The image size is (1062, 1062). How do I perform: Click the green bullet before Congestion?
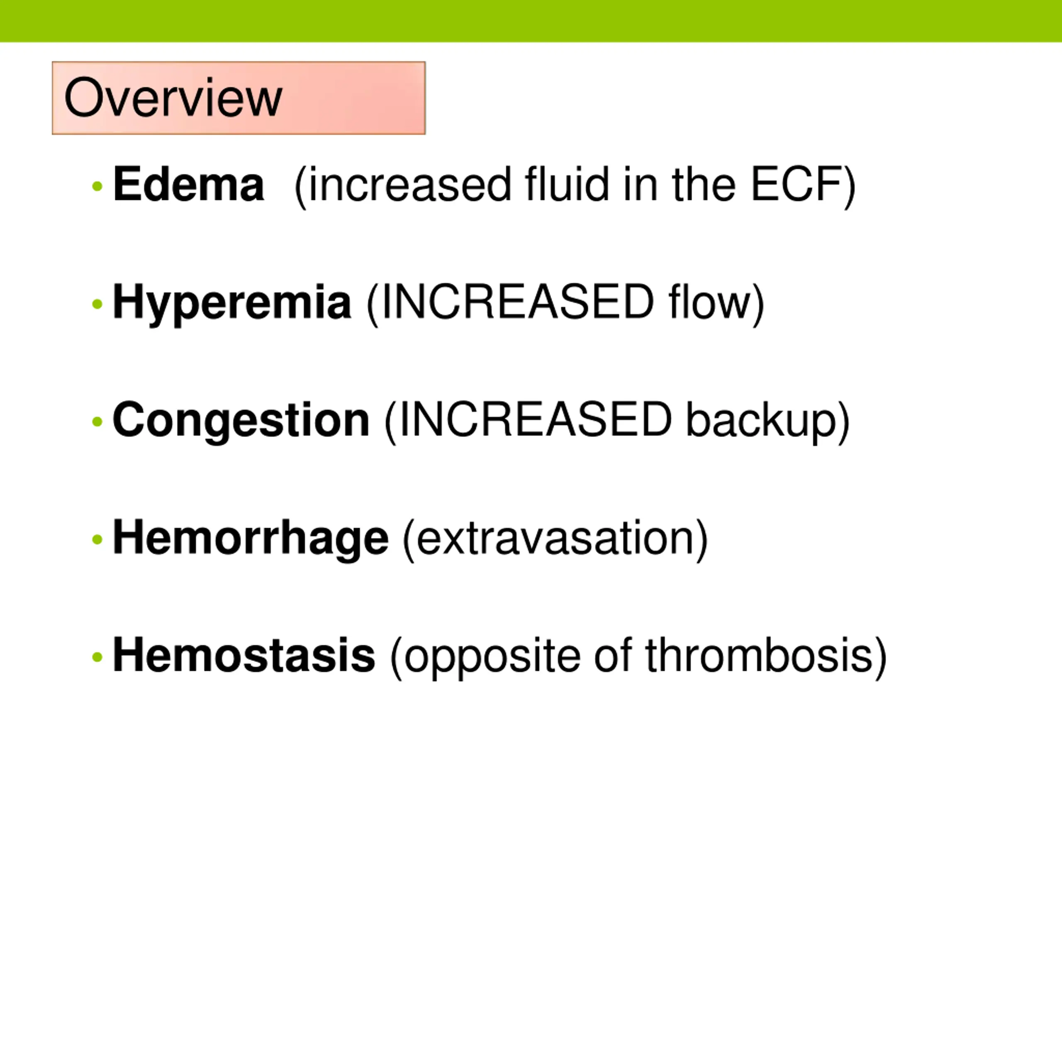click(x=97, y=421)
